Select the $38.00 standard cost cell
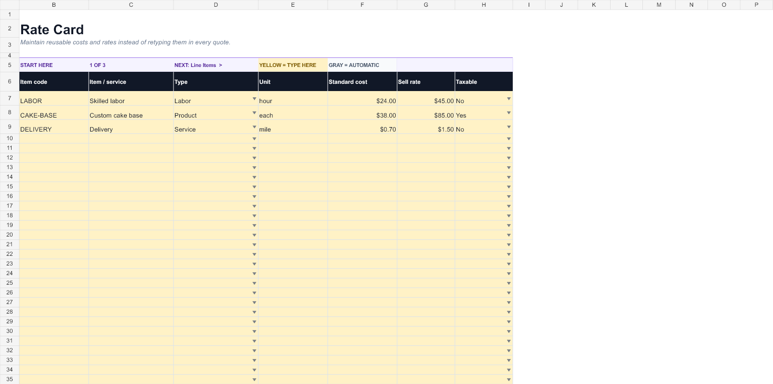The height and width of the screenshot is (384, 773). 362,113
